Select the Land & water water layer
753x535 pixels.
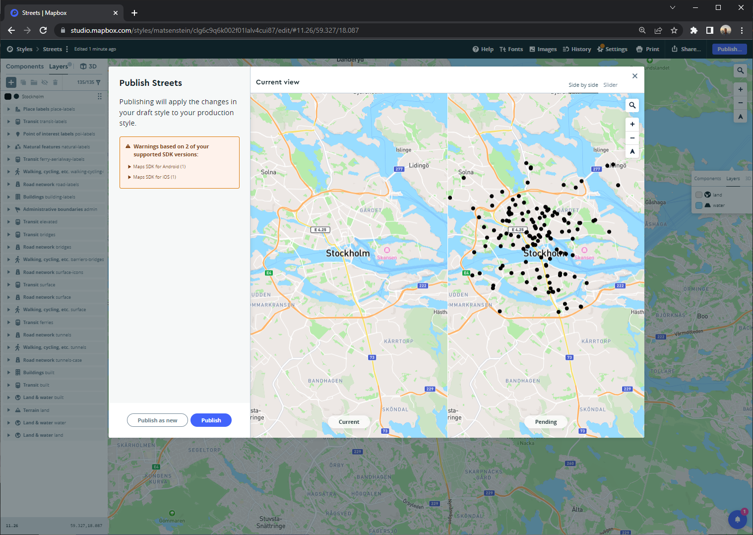pos(54,423)
